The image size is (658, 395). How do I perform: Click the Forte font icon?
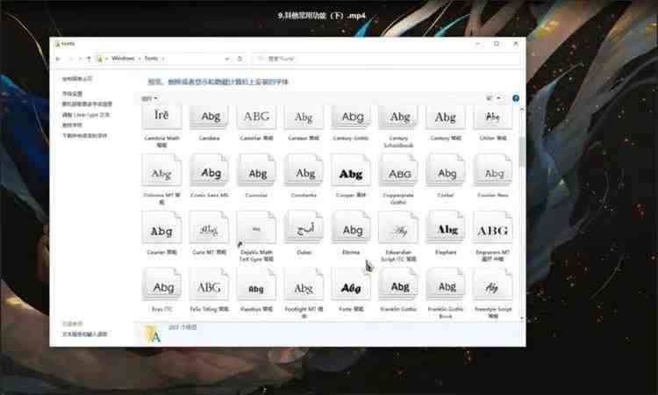(x=351, y=288)
